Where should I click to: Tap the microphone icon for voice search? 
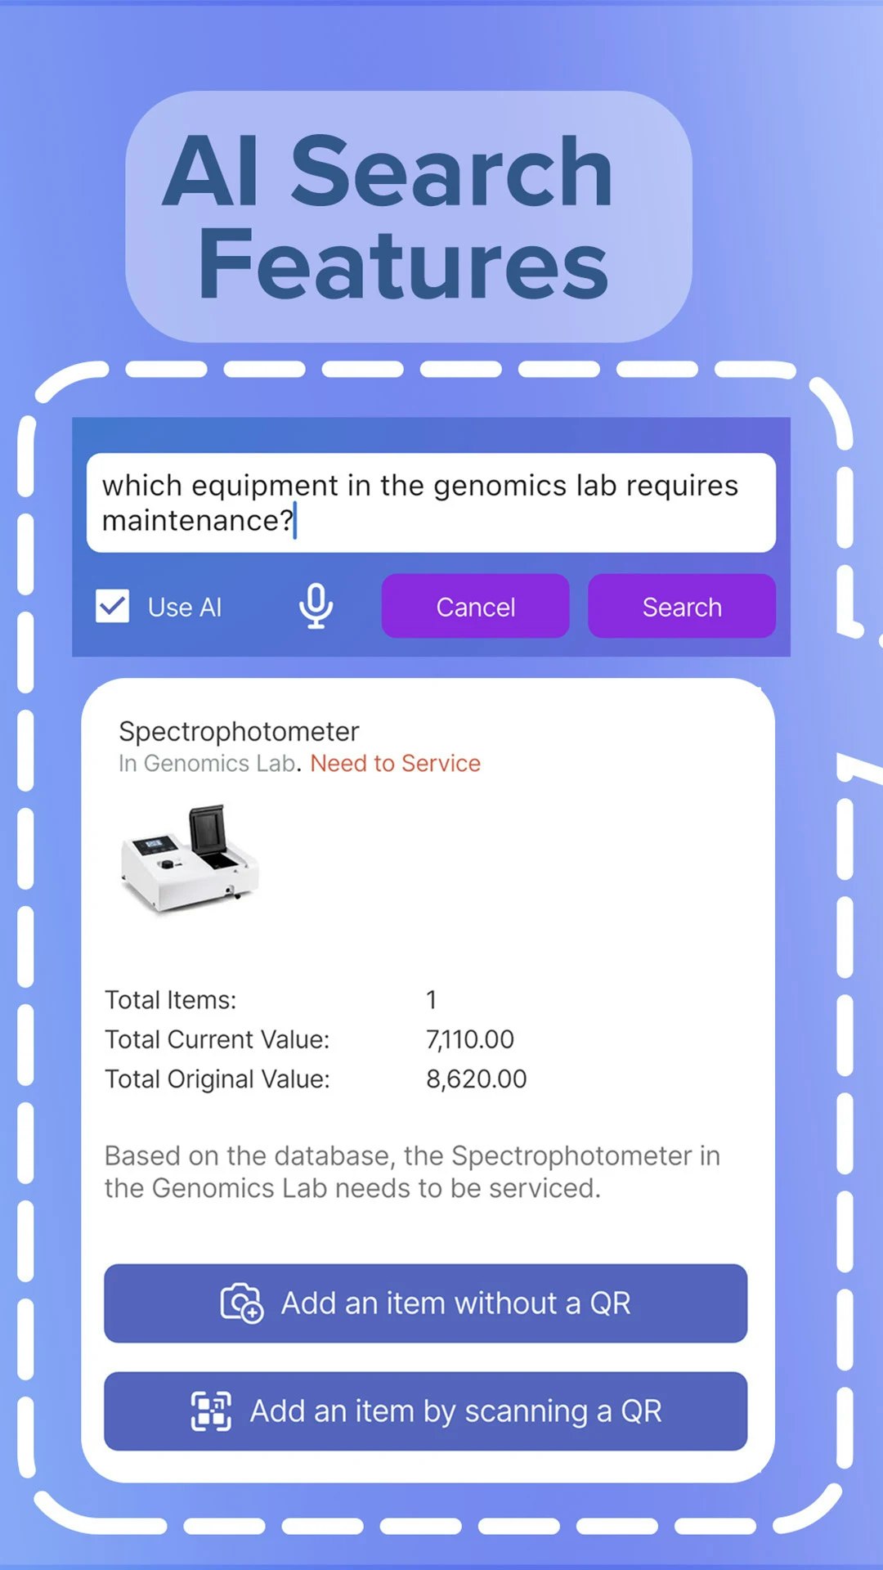coord(315,606)
